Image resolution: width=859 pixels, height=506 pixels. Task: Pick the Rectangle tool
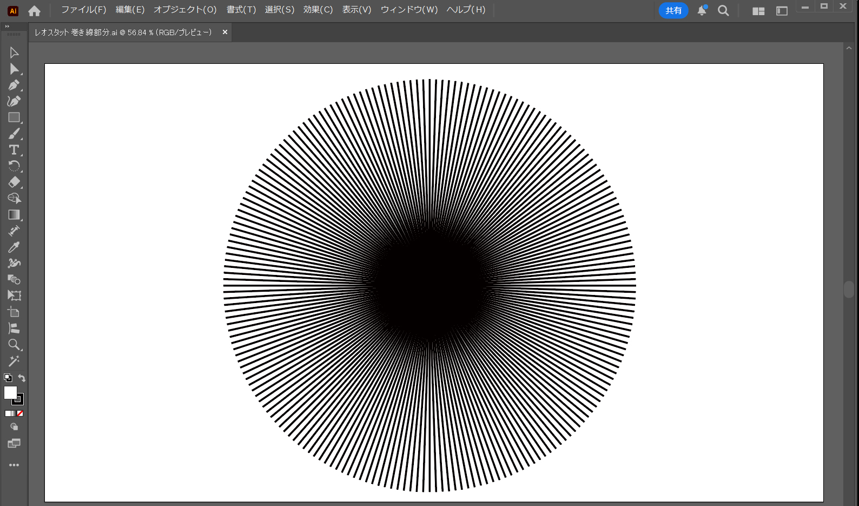pyautogui.click(x=14, y=117)
